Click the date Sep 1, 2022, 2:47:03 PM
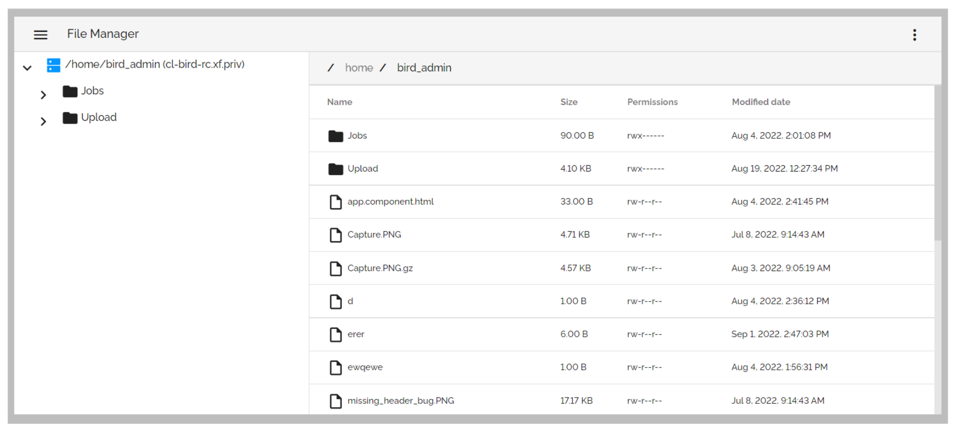Viewport: 960px width, 431px height. (x=780, y=335)
